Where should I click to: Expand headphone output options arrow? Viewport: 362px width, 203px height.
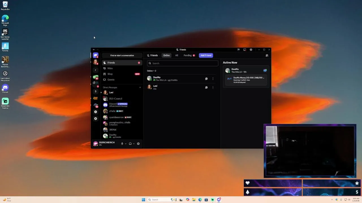point(134,144)
